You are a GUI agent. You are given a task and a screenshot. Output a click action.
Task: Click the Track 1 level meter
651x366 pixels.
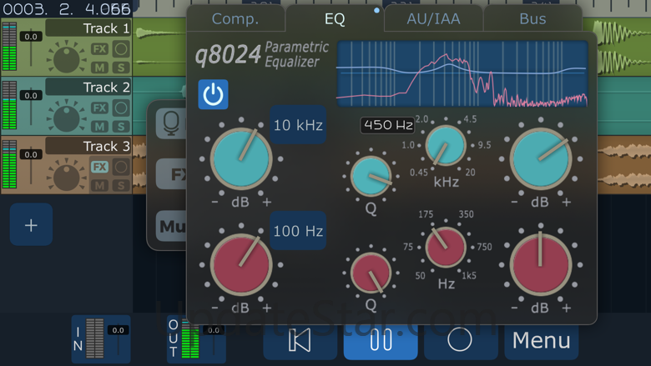(9, 47)
